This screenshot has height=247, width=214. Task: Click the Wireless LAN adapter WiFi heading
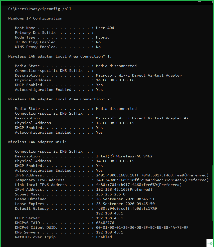click(x=37, y=142)
